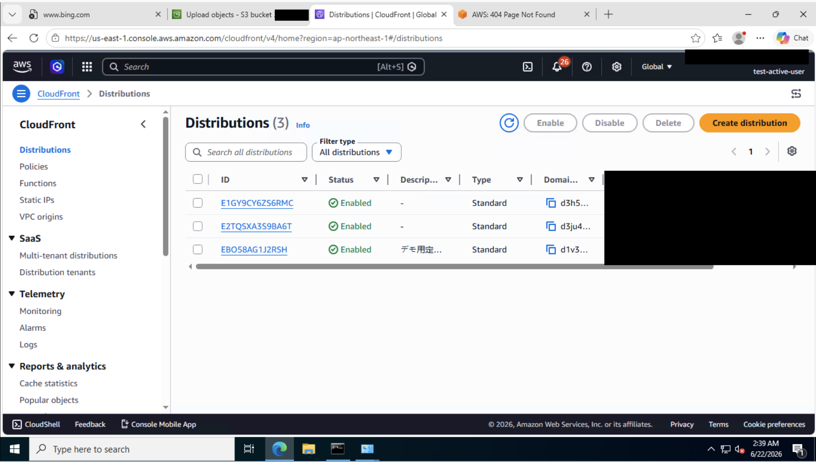Check the E2TQSXA3S9BA6T row checkbox
The width and height of the screenshot is (816, 462).
pyautogui.click(x=198, y=226)
